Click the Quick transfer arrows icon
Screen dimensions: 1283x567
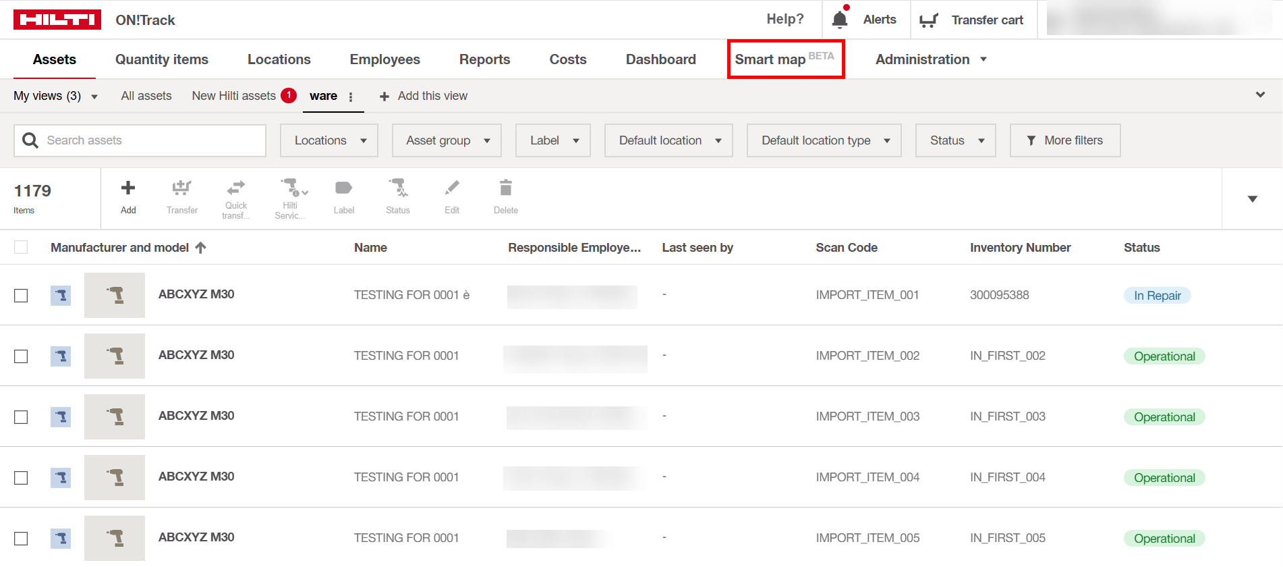(x=235, y=187)
